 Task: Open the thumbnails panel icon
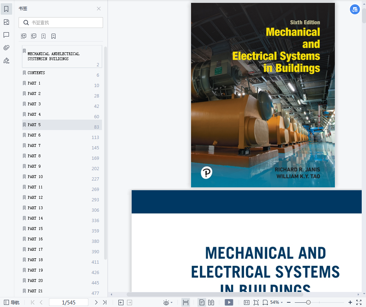click(6, 22)
